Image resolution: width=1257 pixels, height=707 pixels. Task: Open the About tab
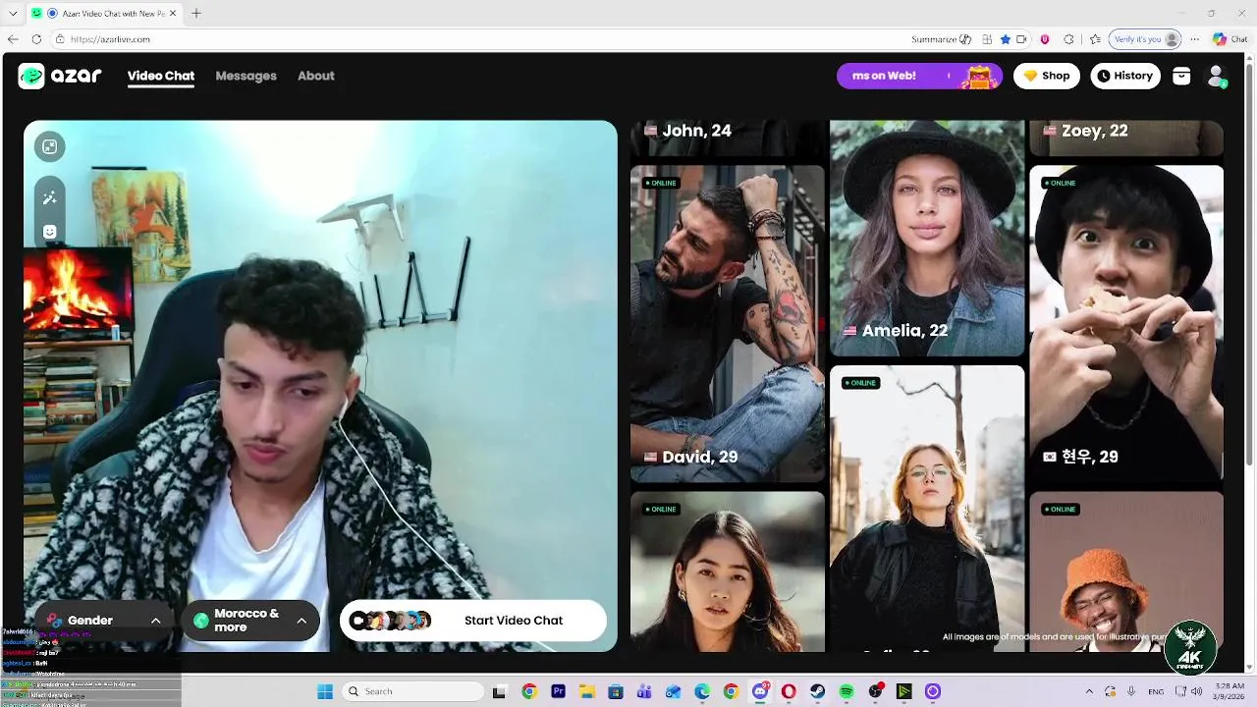click(x=316, y=76)
